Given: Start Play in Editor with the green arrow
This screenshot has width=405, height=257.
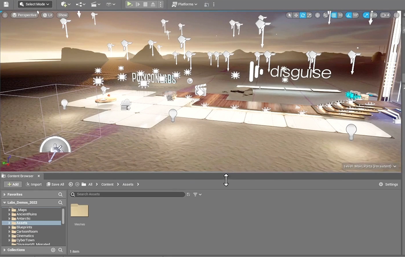Looking at the screenshot, I should click(130, 4).
